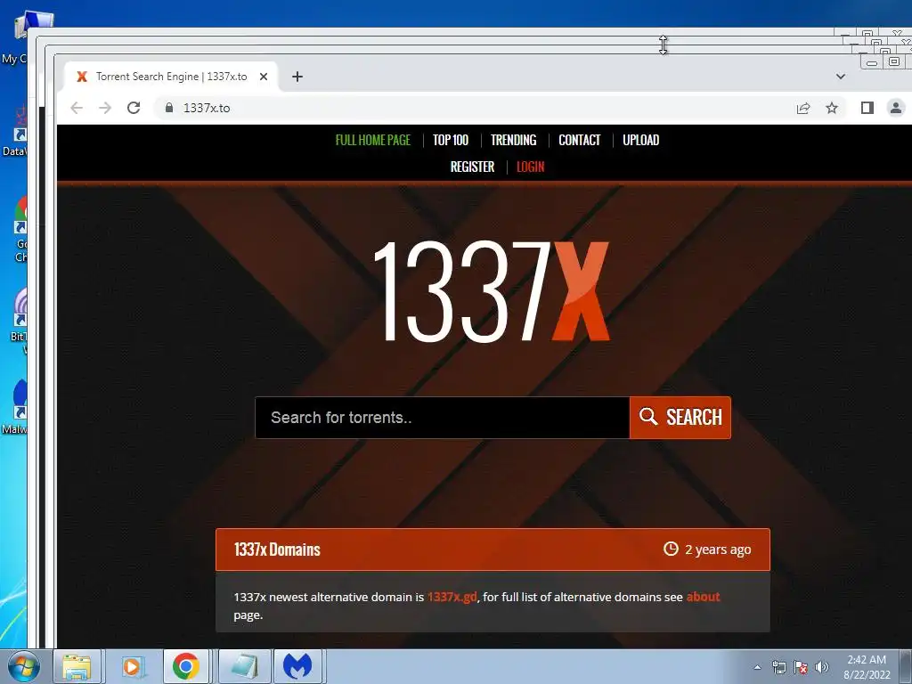Open the UPLOAD page

click(641, 140)
